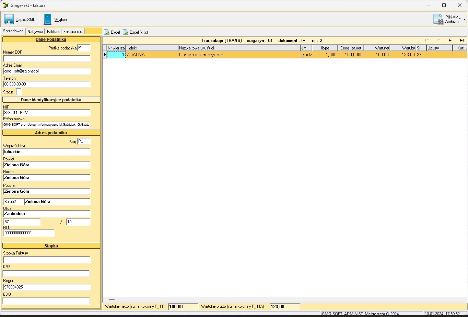Click the Stopka header button
Image resolution: width=468 pixels, height=317 pixels.
(x=51, y=246)
